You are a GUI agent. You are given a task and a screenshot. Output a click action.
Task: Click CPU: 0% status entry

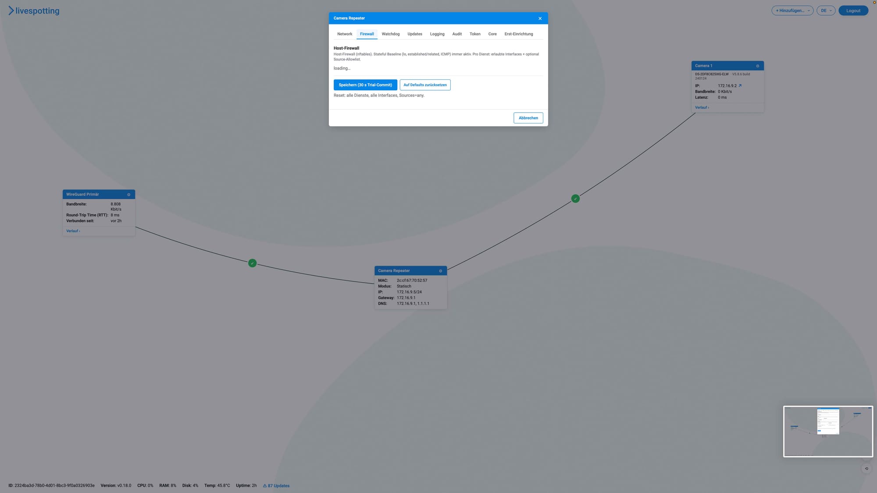pyautogui.click(x=145, y=486)
